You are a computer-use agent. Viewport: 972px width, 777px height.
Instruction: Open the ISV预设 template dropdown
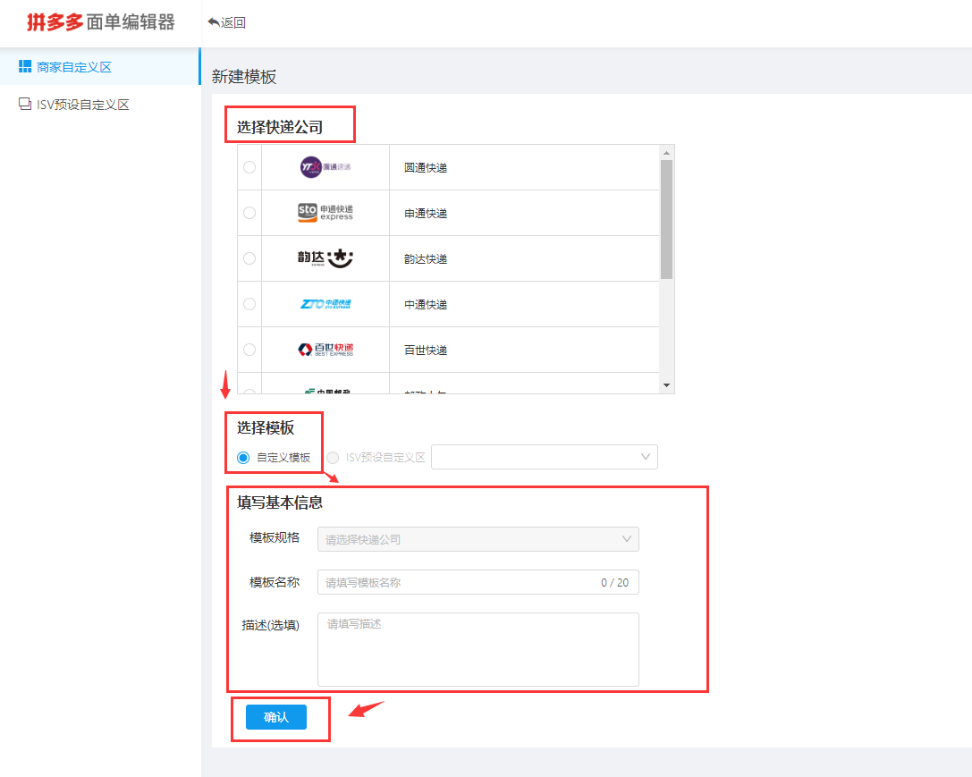coord(545,457)
